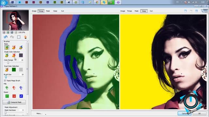Click the green Reset button
Viewport: 209px width, 117px height.
click(x=7, y=96)
